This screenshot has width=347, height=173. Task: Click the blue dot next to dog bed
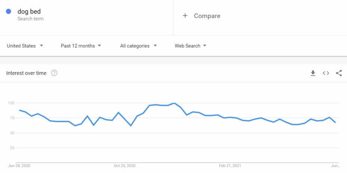pyautogui.click(x=9, y=12)
